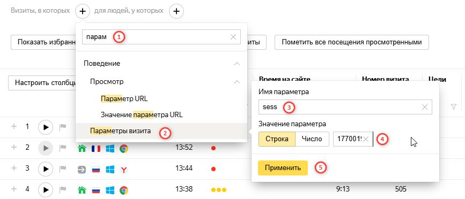Click green home source icon in row 2
Screen dimensions: 465x199
(82, 148)
